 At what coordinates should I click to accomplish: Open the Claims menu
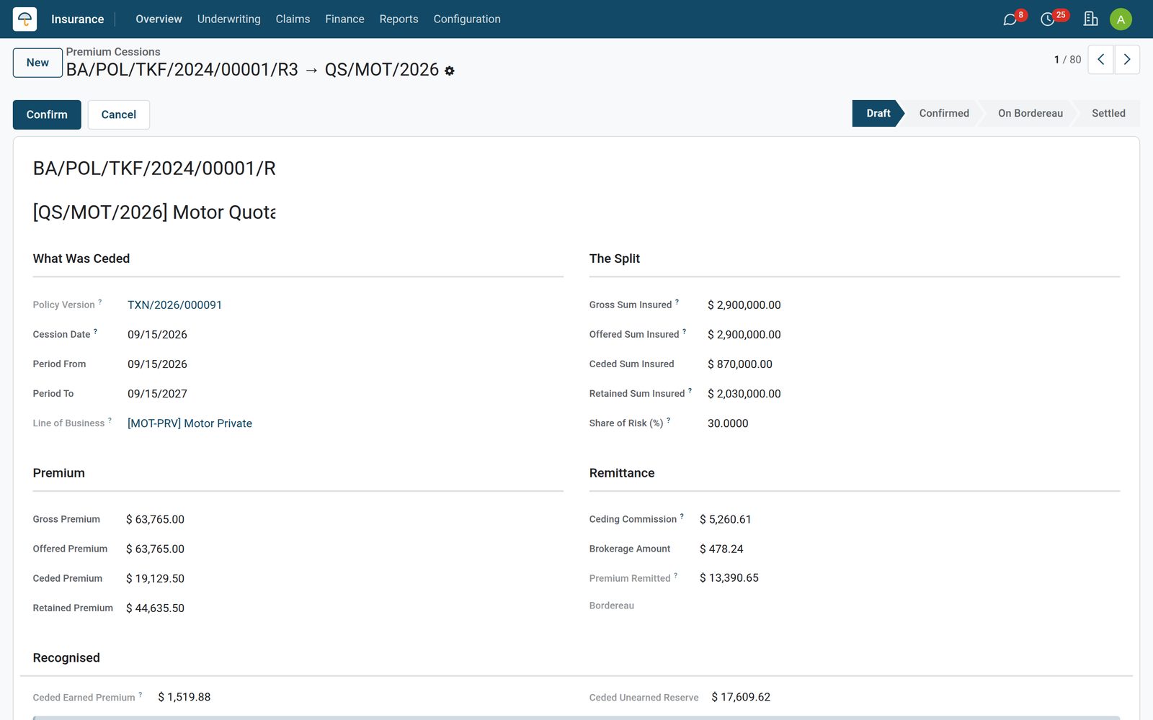click(293, 19)
